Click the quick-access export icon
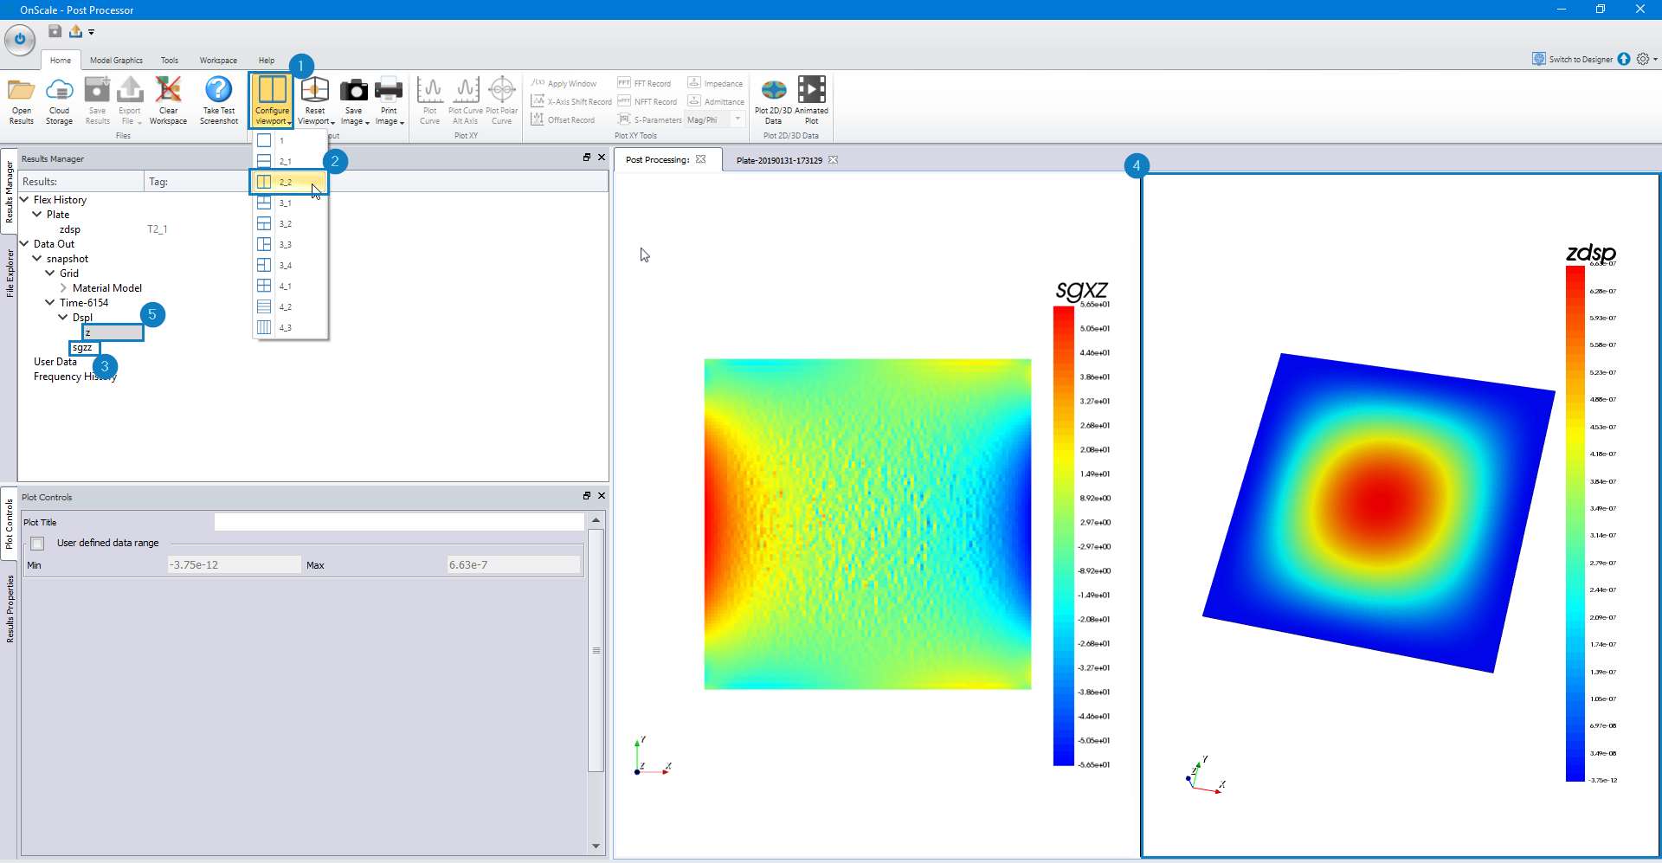 (75, 31)
